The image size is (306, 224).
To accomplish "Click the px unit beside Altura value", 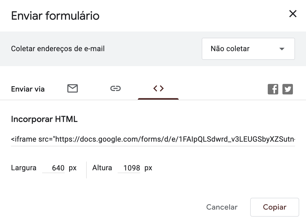I will (x=148, y=168).
